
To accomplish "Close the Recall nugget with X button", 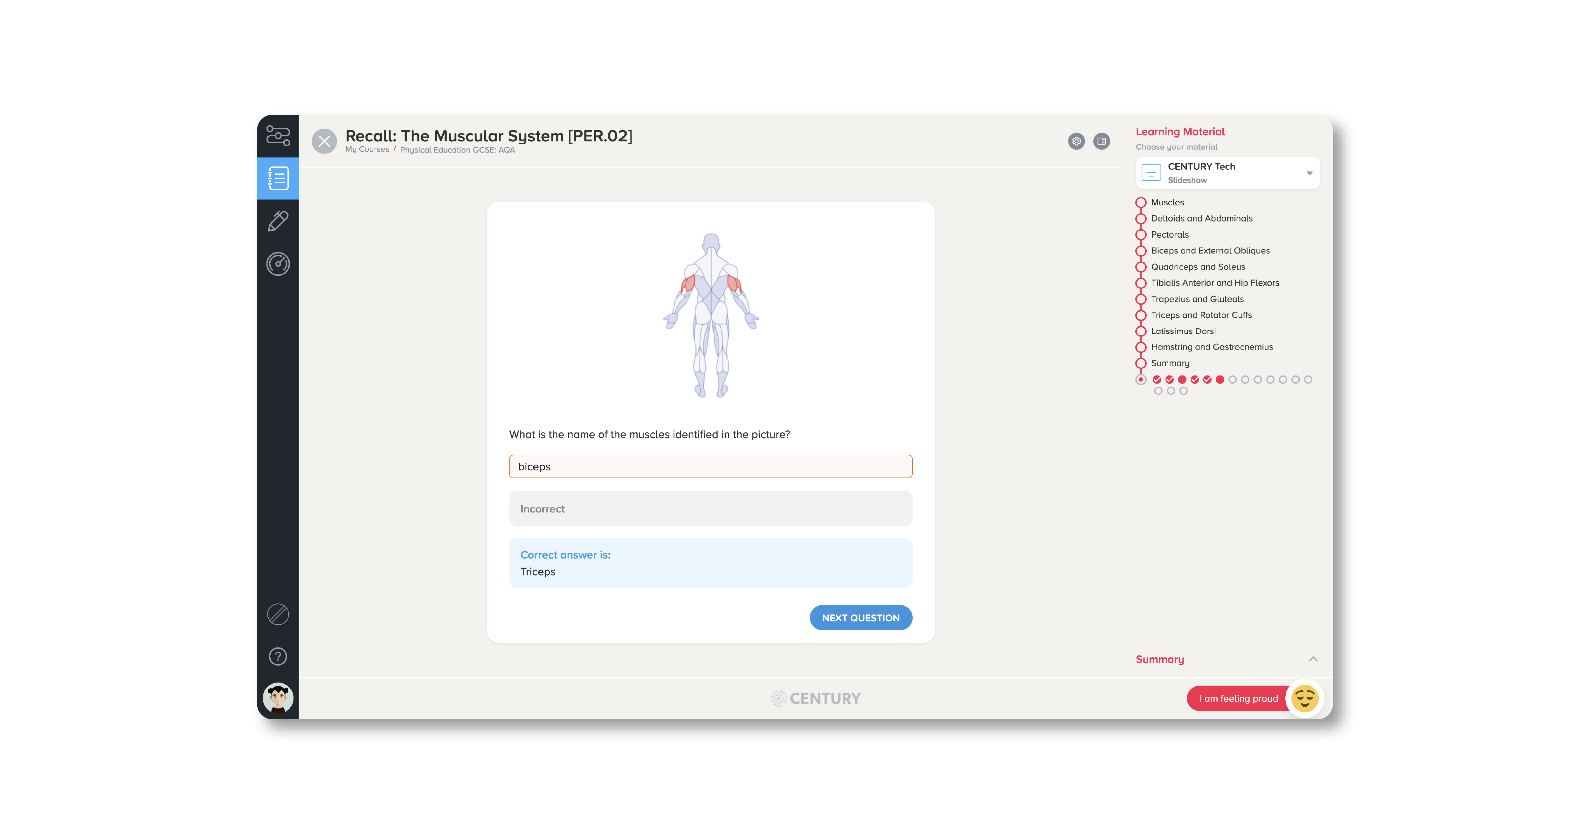I will (x=324, y=141).
